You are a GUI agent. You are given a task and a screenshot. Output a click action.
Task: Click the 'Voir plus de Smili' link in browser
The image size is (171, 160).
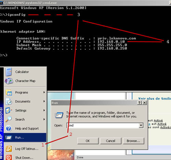(155, 98)
